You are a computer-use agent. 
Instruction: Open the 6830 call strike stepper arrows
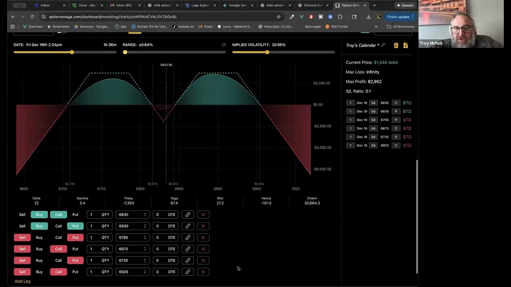coord(145,214)
